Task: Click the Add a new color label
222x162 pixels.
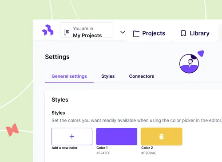Action: [64, 148]
